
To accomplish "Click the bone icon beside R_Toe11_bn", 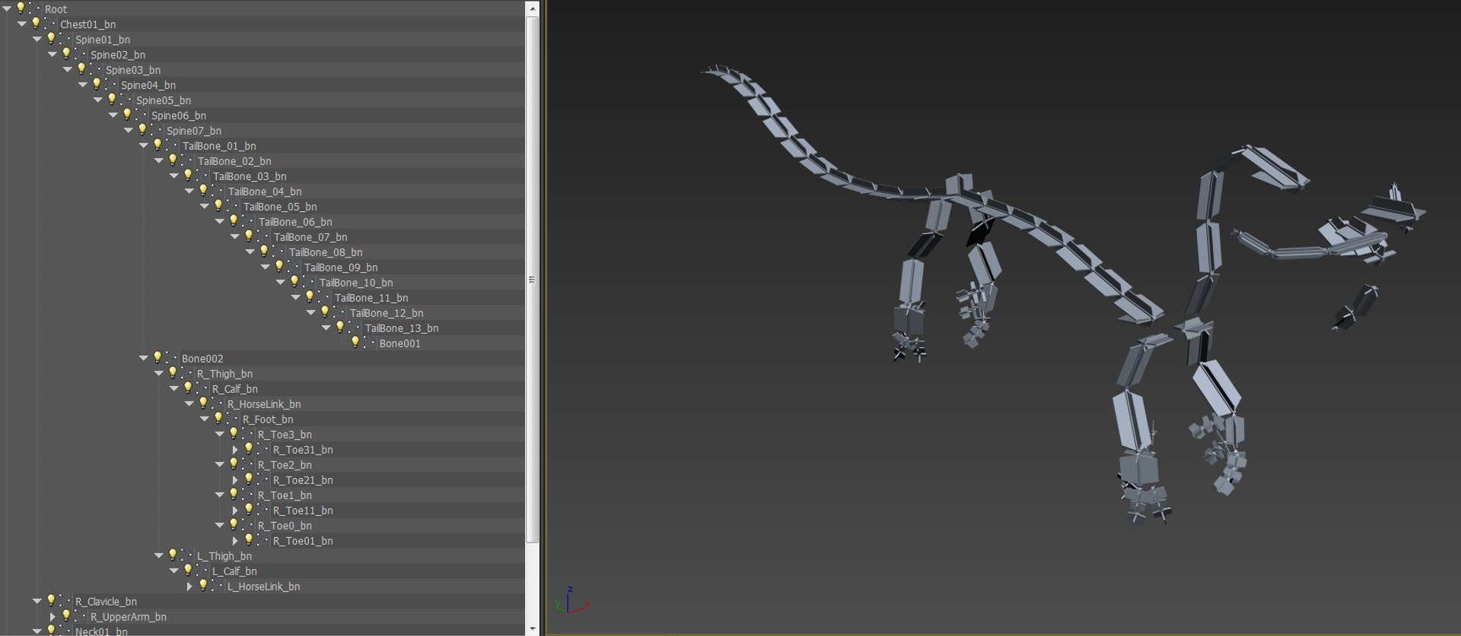I will (x=263, y=511).
